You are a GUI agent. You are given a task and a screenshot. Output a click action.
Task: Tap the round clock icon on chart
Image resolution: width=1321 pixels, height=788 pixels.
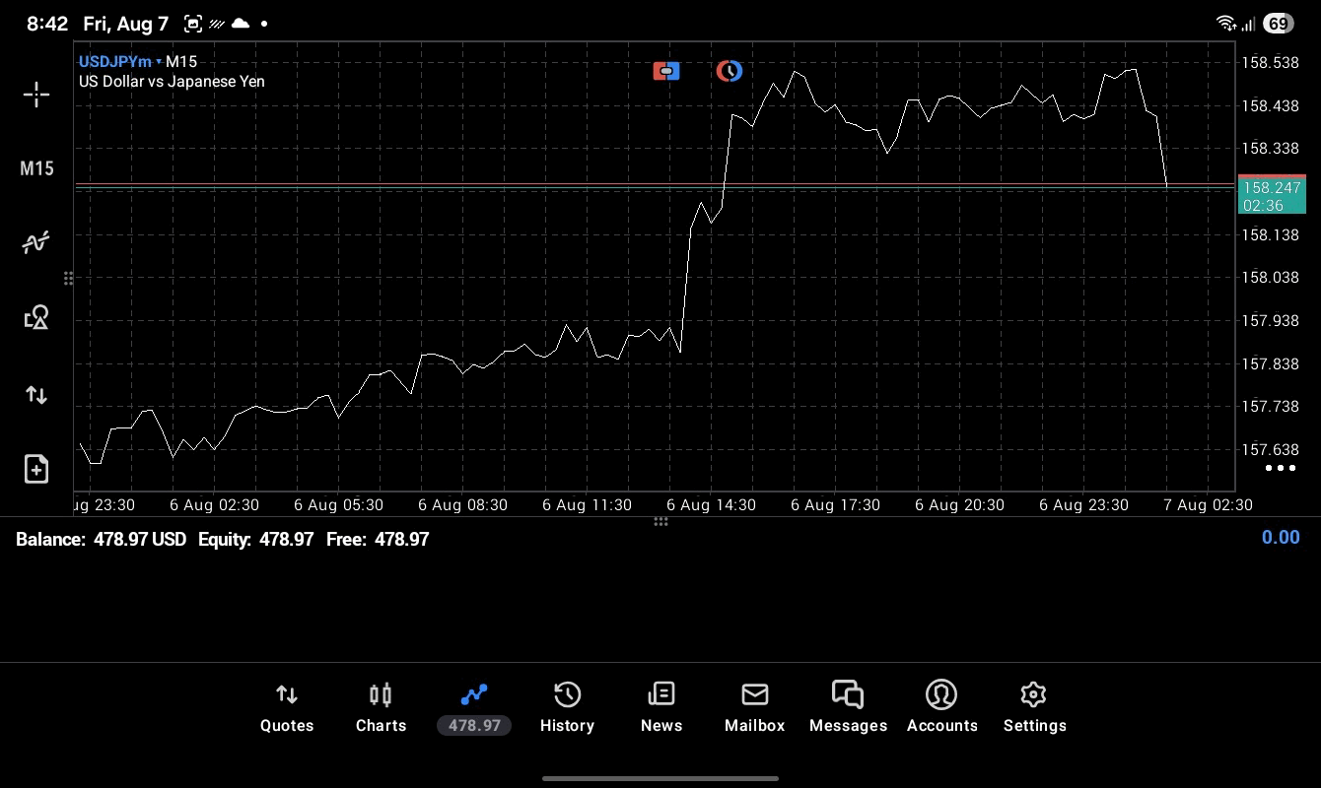click(729, 71)
